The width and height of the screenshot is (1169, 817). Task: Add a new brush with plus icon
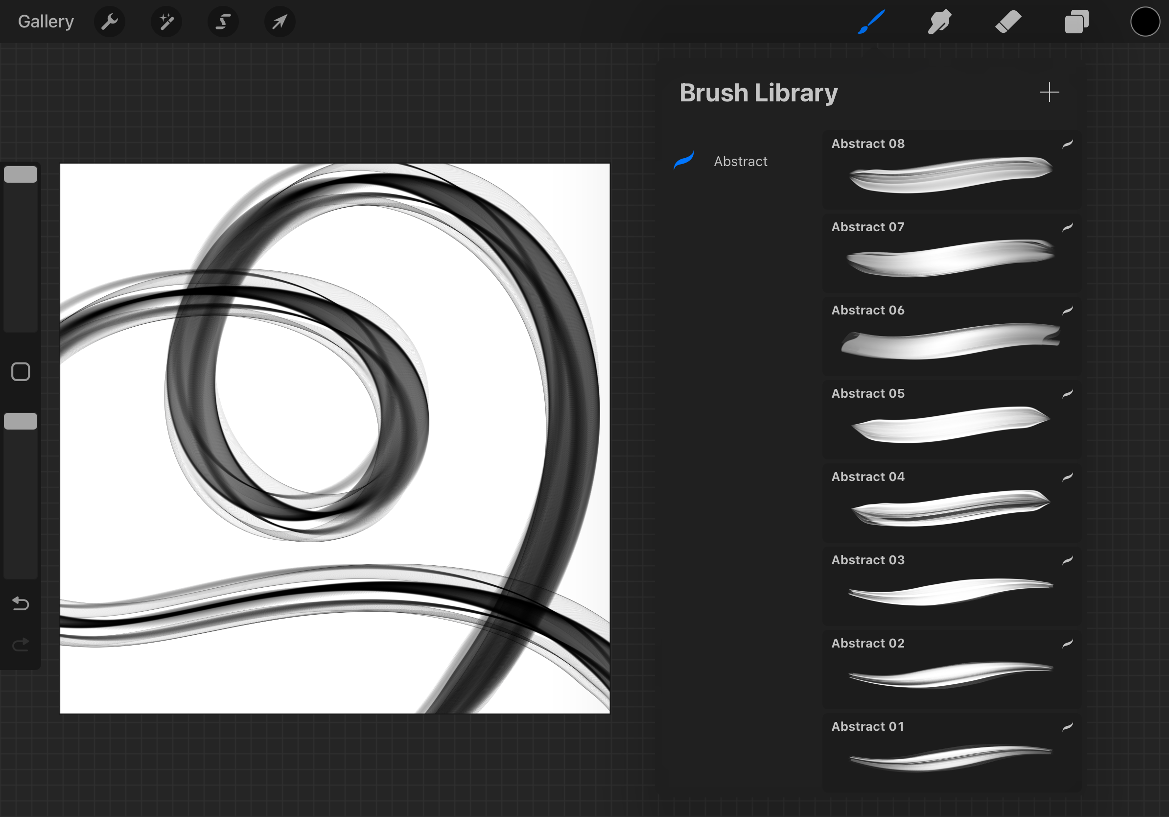click(x=1049, y=92)
